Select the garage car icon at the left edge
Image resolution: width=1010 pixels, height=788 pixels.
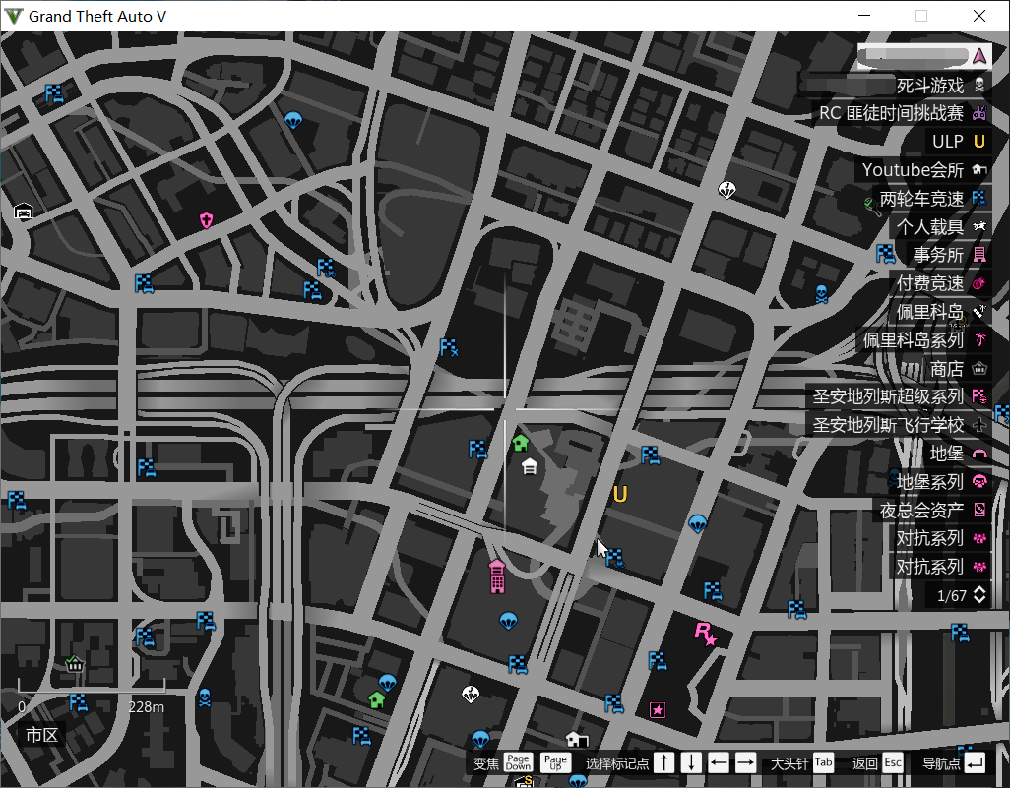[x=24, y=212]
